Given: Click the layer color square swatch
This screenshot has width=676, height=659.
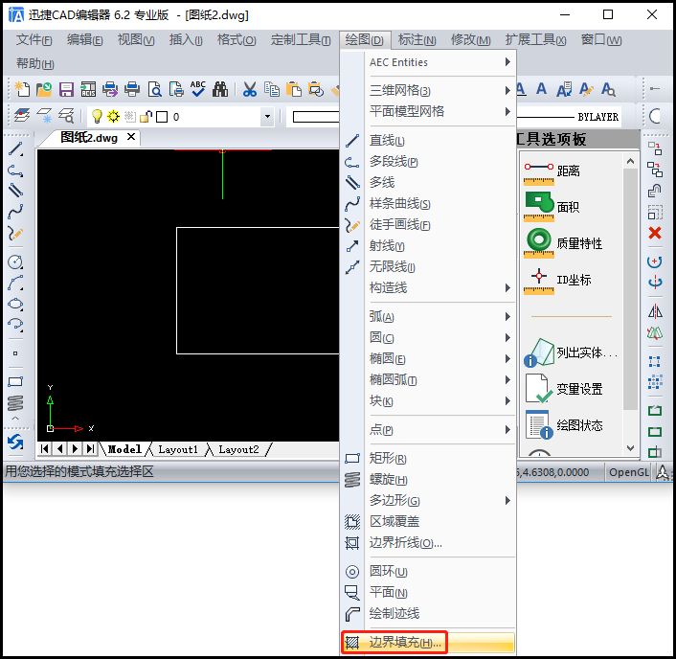Looking at the screenshot, I should point(162,117).
